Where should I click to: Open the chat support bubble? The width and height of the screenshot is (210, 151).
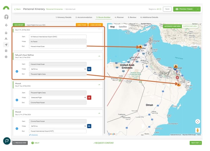pos(7,141)
